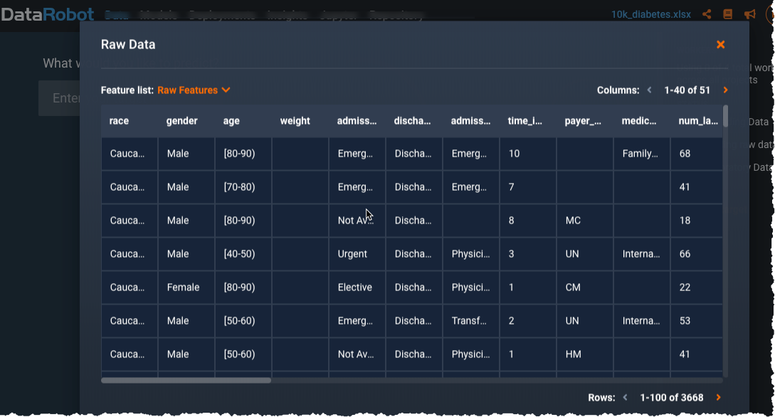Close the Raw Data dialog

click(720, 45)
